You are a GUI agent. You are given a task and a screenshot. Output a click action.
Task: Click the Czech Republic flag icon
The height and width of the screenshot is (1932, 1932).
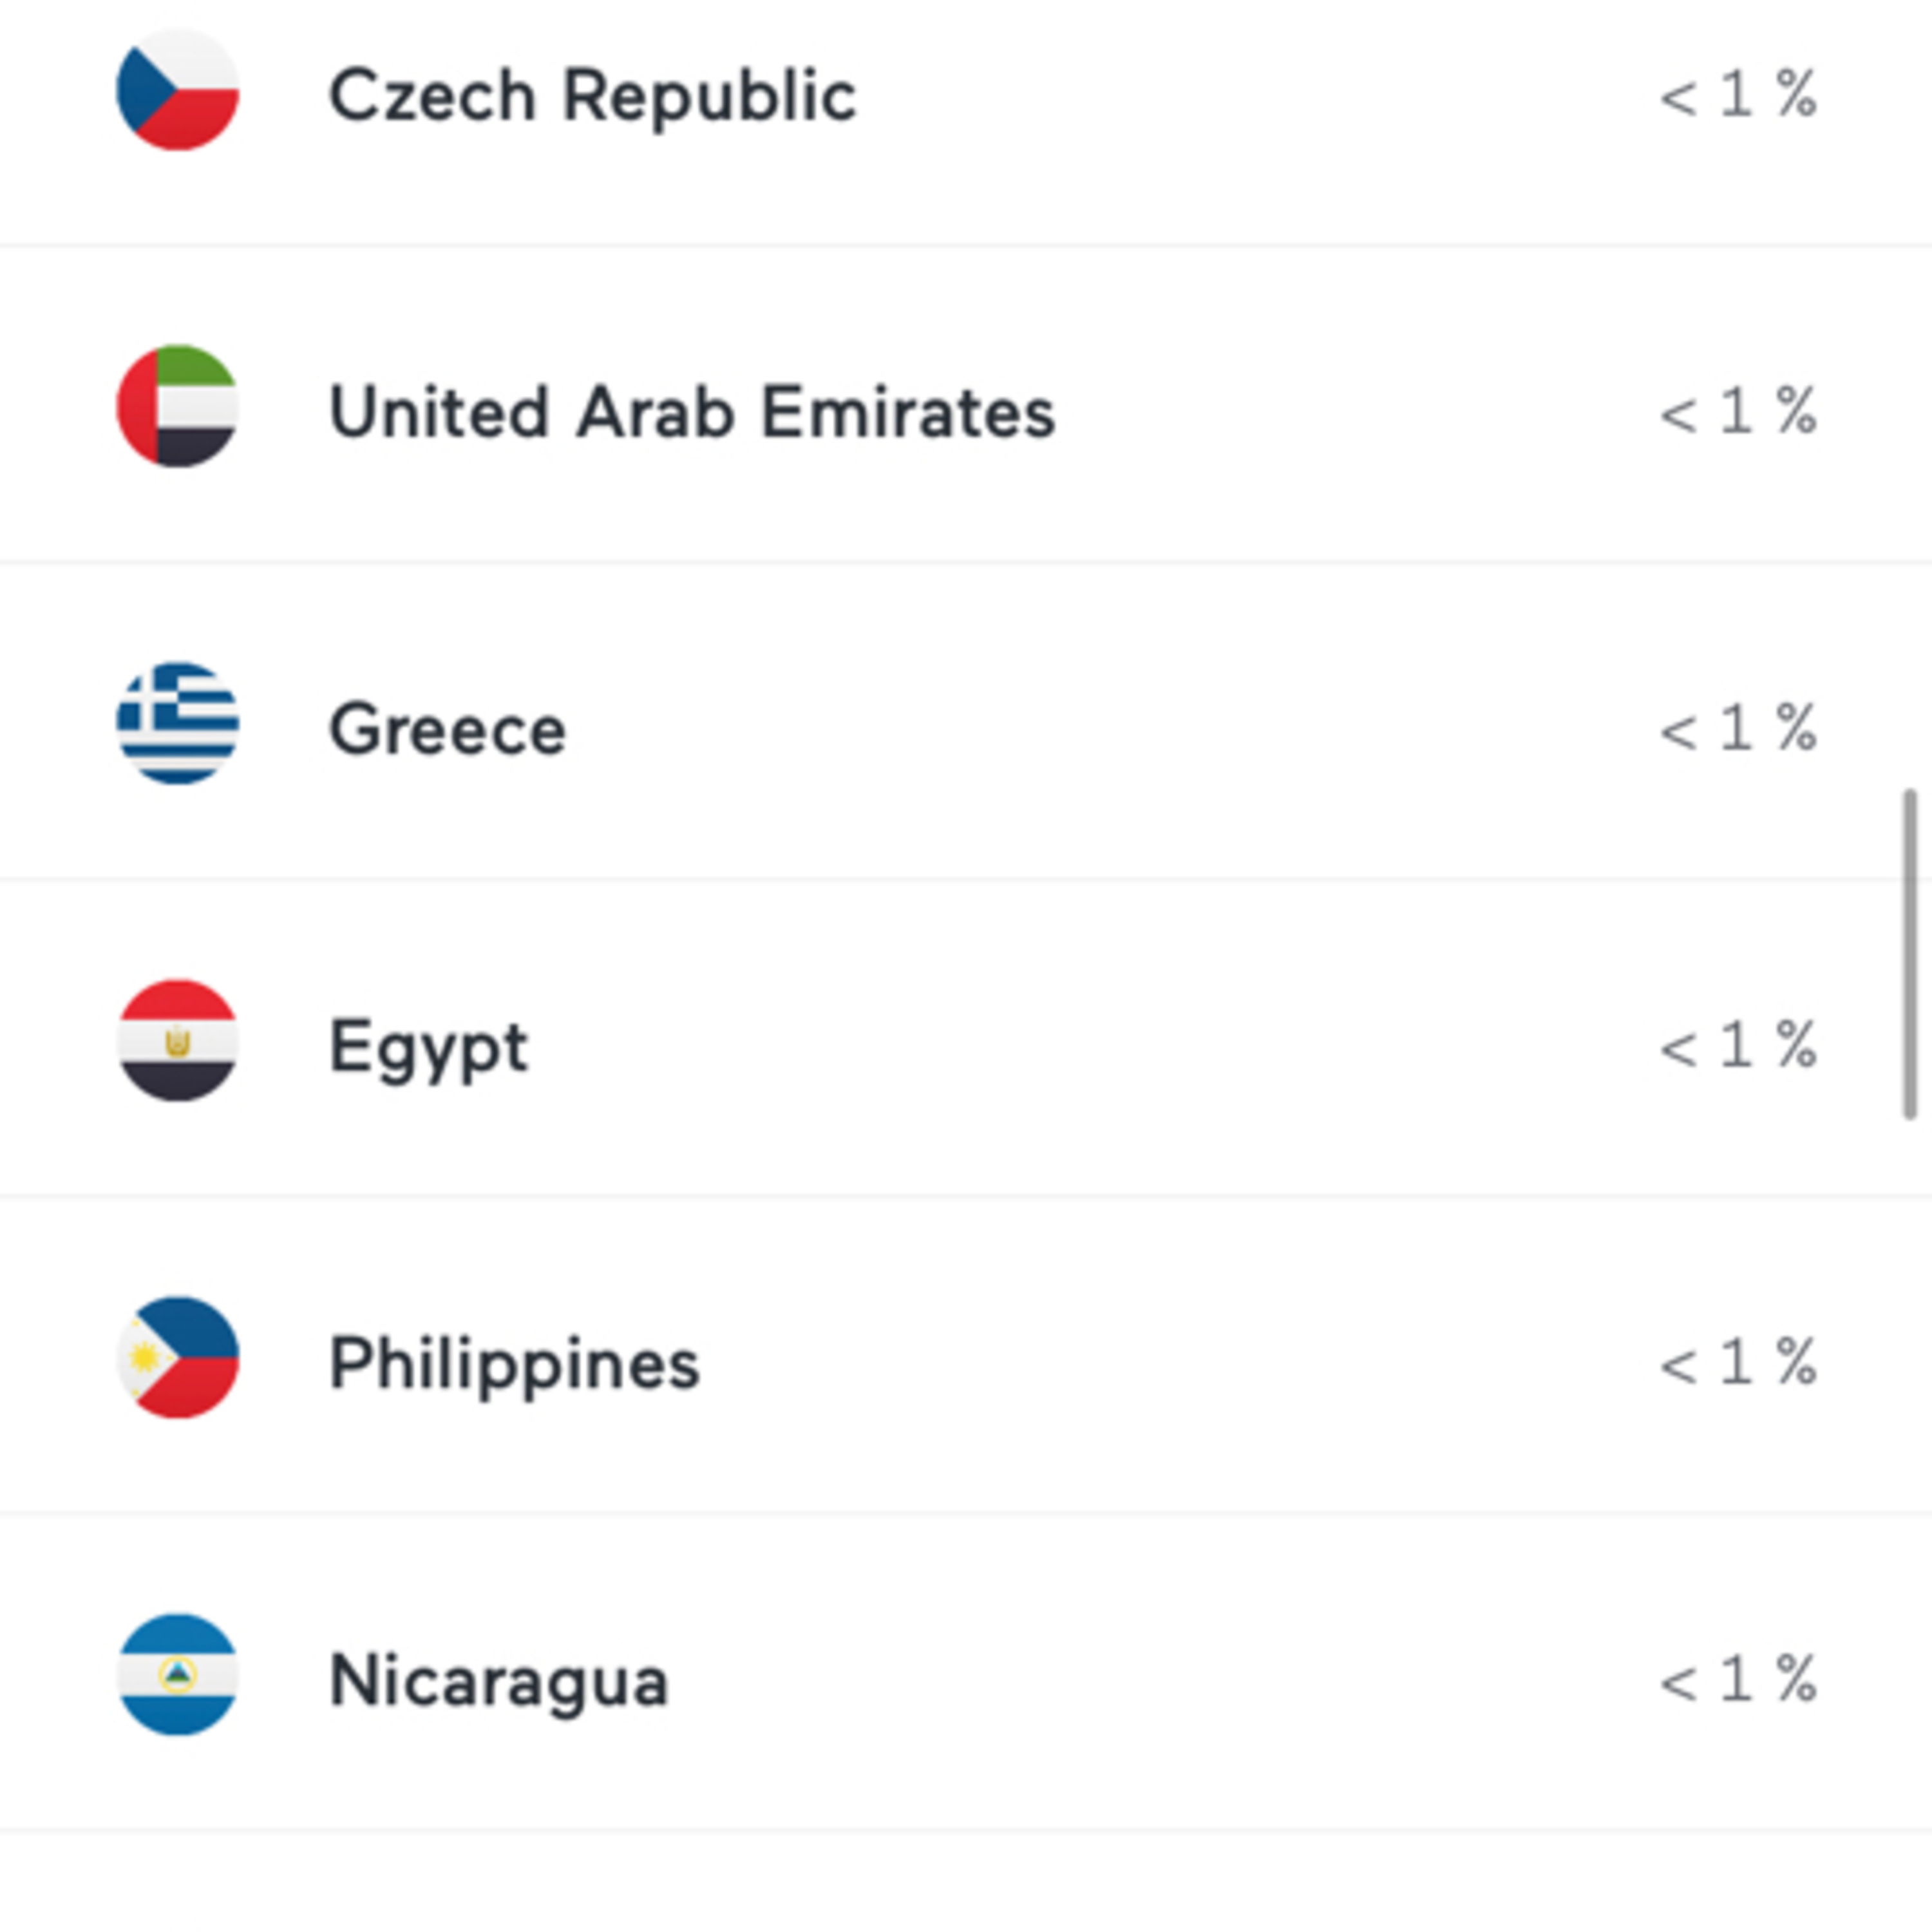178,90
